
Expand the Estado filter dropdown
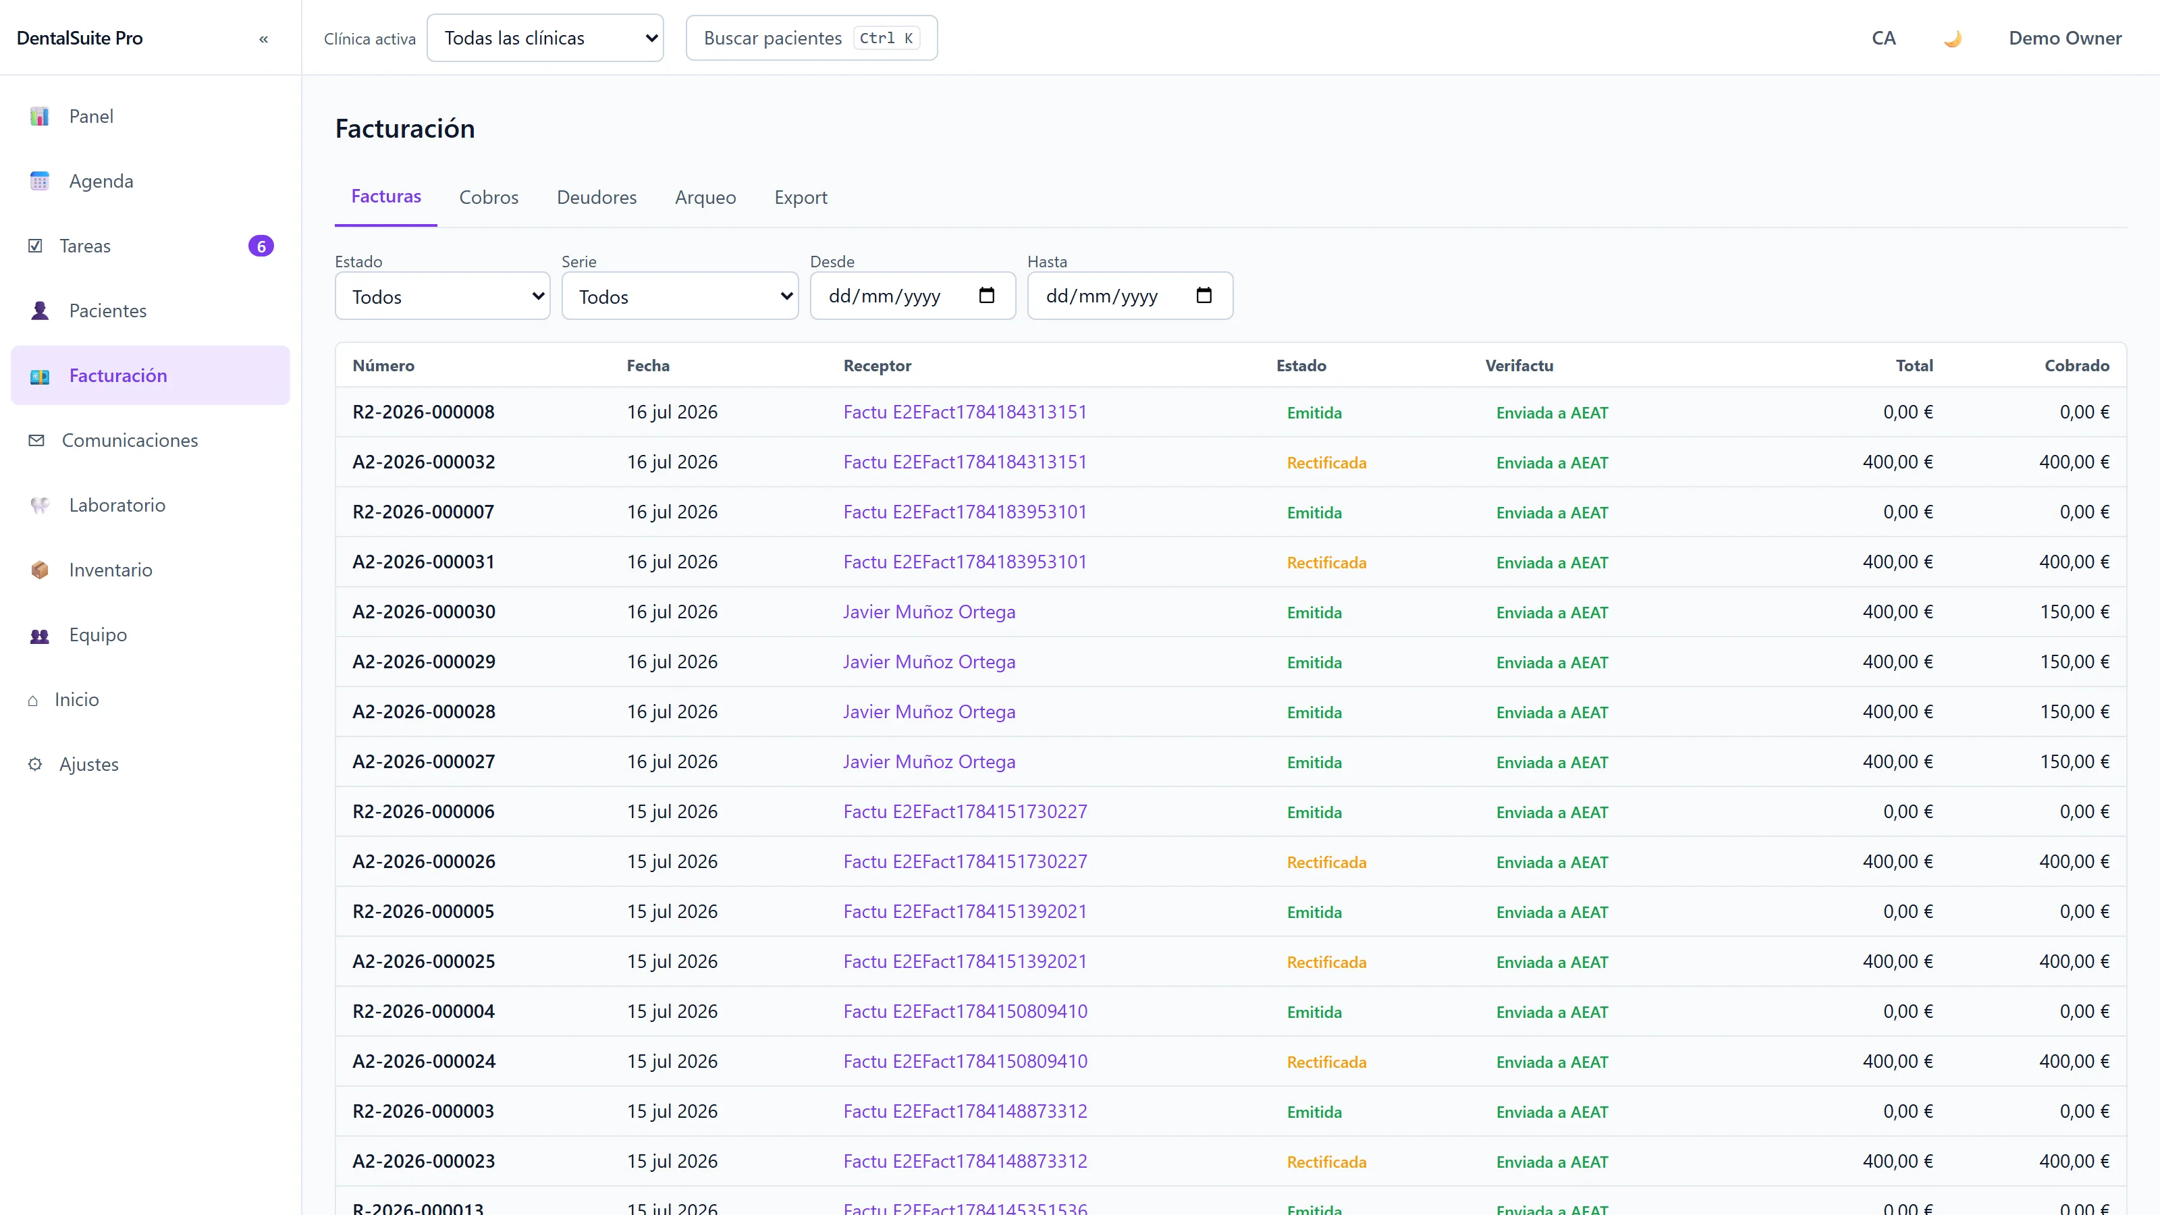pyautogui.click(x=442, y=296)
